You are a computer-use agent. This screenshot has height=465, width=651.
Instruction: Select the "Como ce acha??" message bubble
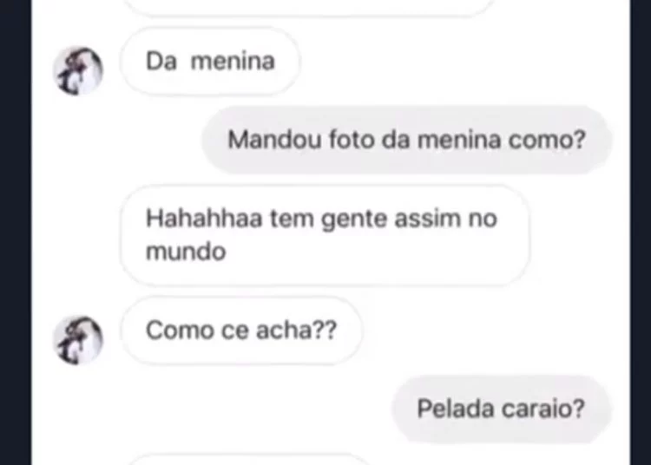pos(241,331)
